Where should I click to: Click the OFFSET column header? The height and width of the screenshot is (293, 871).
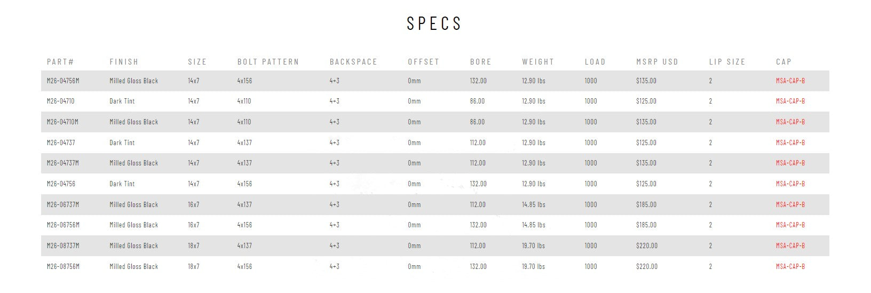423,62
